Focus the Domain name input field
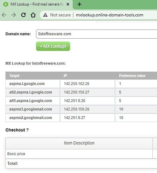This screenshot has width=157, height=173. point(97,34)
